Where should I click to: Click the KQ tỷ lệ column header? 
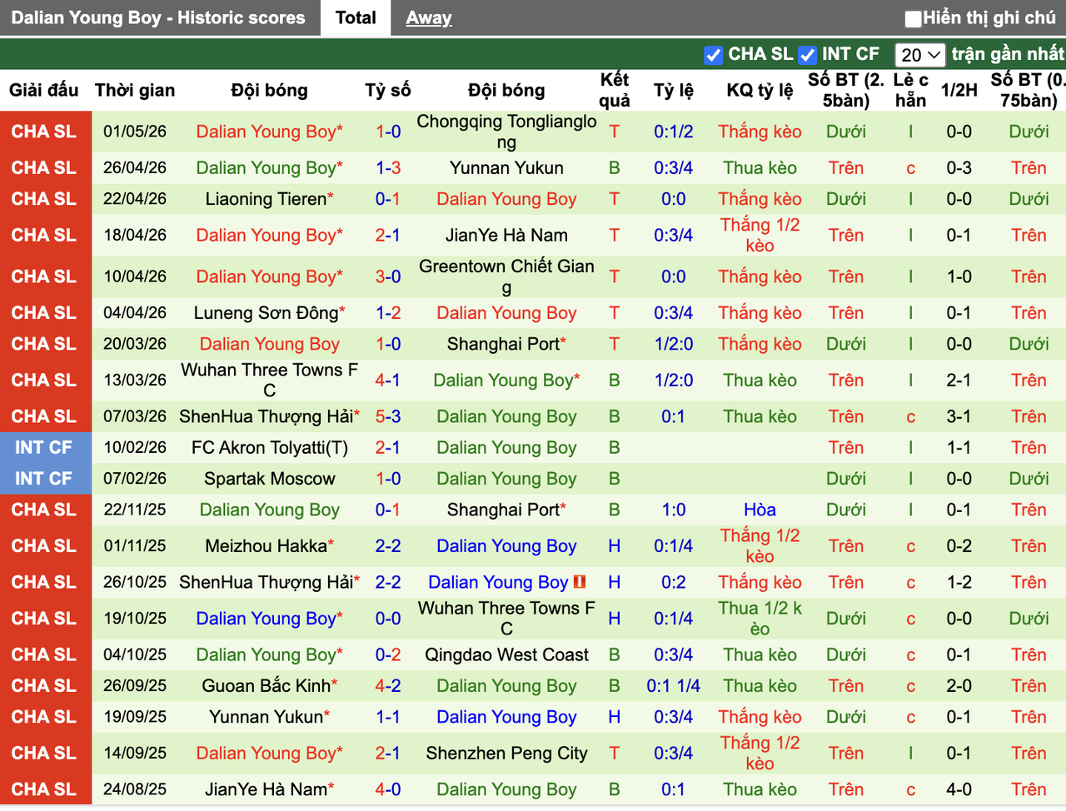760,90
